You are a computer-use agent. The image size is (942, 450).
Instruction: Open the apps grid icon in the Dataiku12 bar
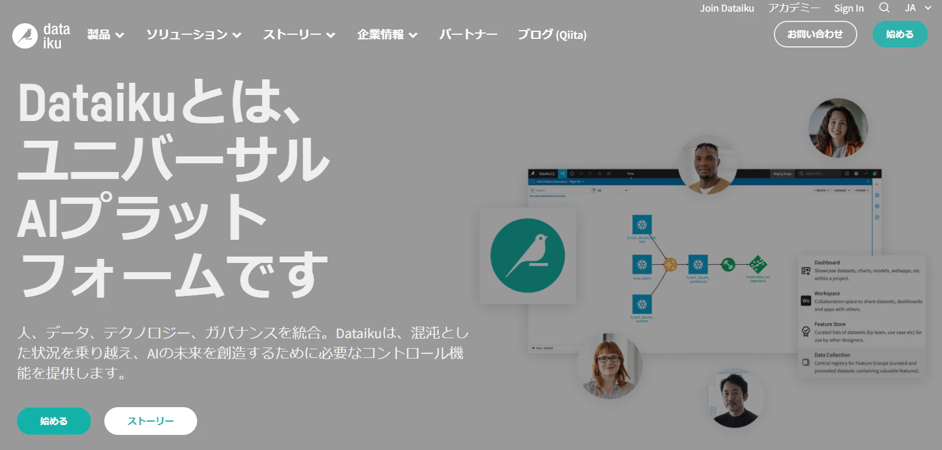847,174
